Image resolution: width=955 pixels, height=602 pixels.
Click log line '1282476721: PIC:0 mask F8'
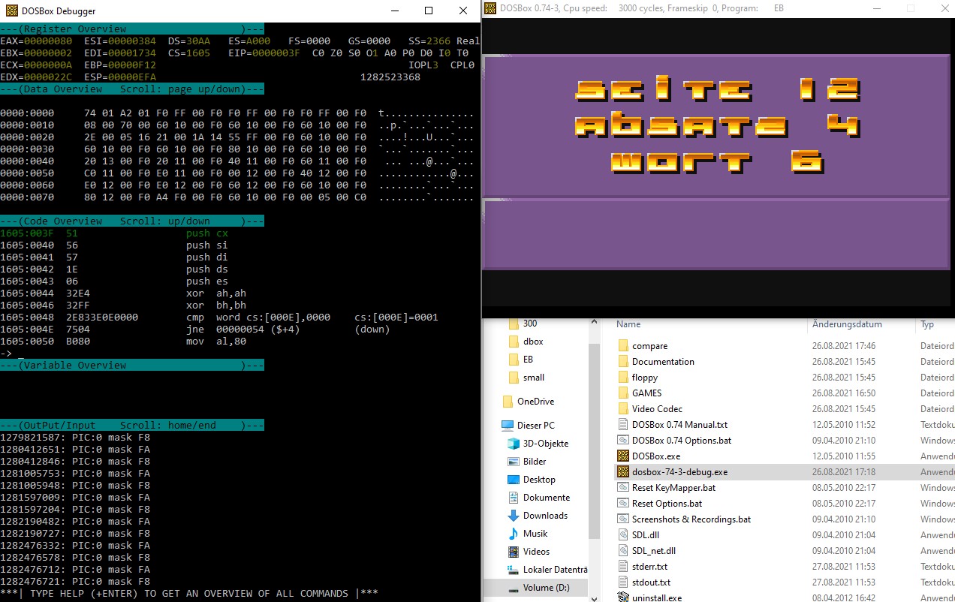[x=75, y=582]
